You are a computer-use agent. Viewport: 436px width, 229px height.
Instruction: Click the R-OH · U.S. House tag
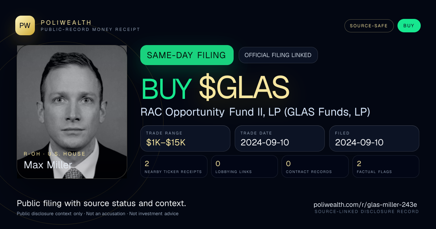(x=54, y=154)
